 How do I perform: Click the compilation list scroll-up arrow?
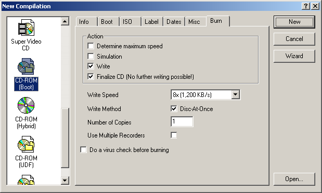coord(65,21)
